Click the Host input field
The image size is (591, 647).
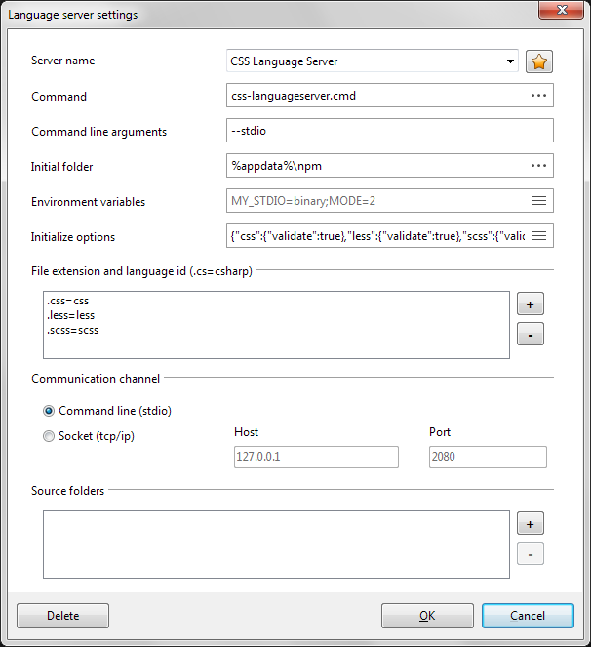click(316, 458)
